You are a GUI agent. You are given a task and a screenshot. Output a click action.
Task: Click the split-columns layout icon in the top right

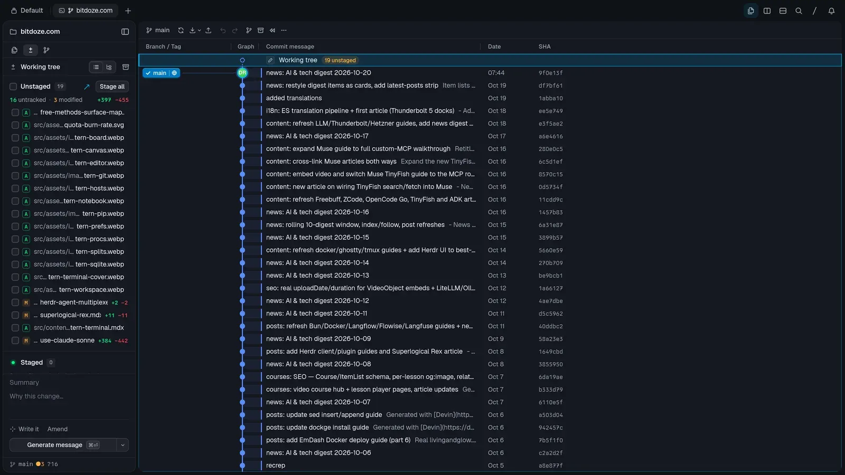click(767, 11)
